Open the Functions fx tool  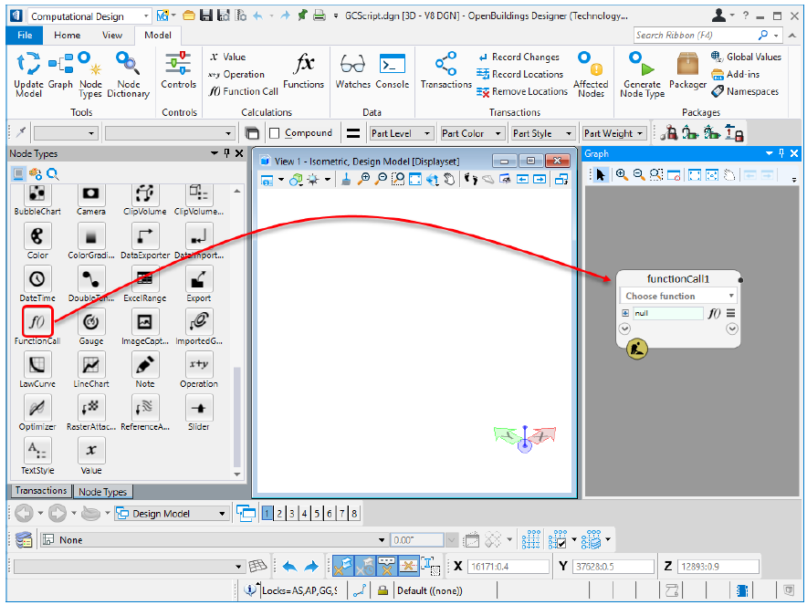coord(304,71)
